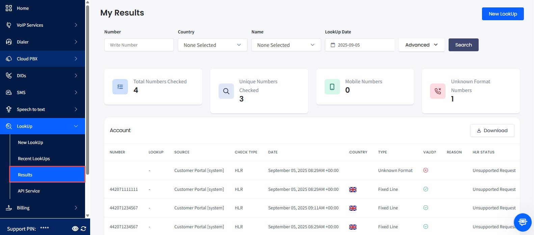Click the LookUp Date field 2025-09-05

point(360,45)
